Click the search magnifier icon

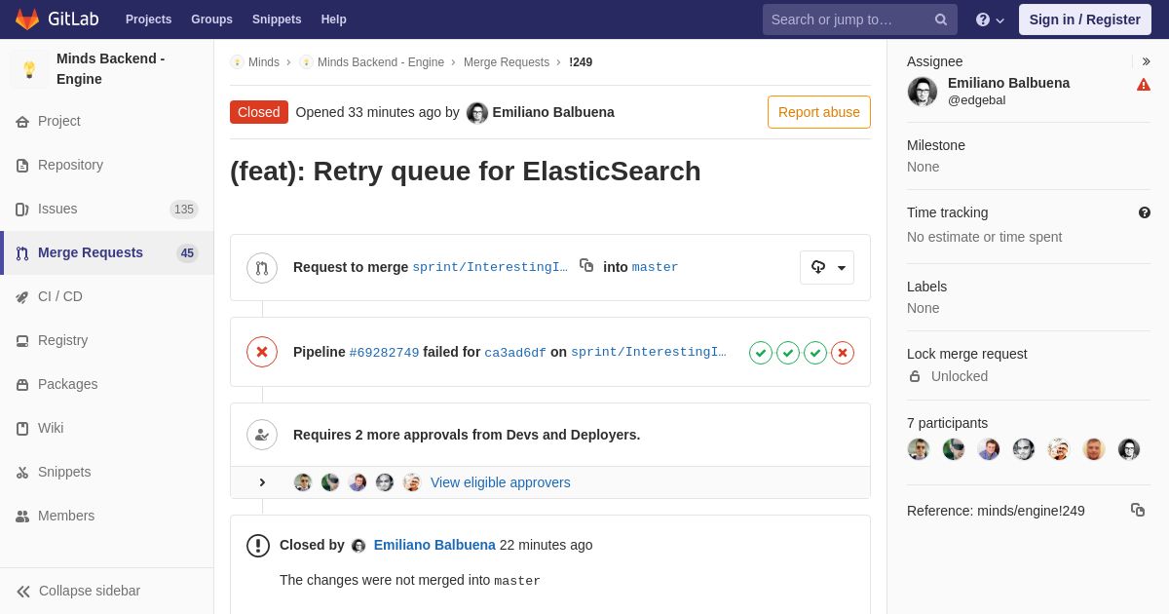[x=940, y=19]
